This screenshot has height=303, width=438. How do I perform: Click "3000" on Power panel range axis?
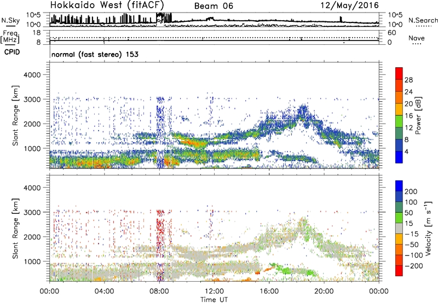(32, 100)
